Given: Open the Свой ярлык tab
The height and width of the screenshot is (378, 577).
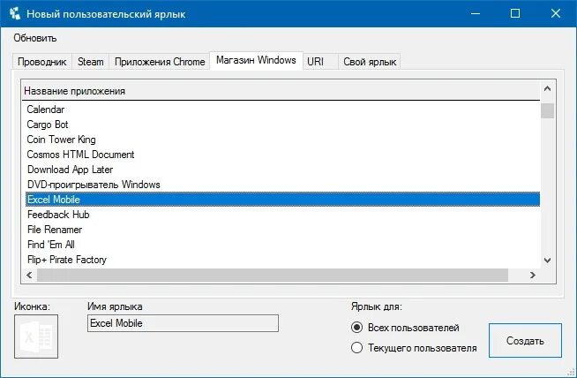Looking at the screenshot, I should (x=370, y=62).
